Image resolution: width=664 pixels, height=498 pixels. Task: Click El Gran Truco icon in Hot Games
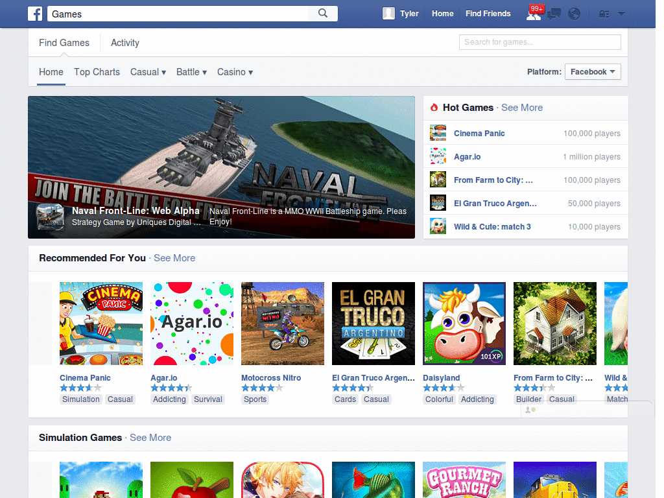(x=438, y=203)
